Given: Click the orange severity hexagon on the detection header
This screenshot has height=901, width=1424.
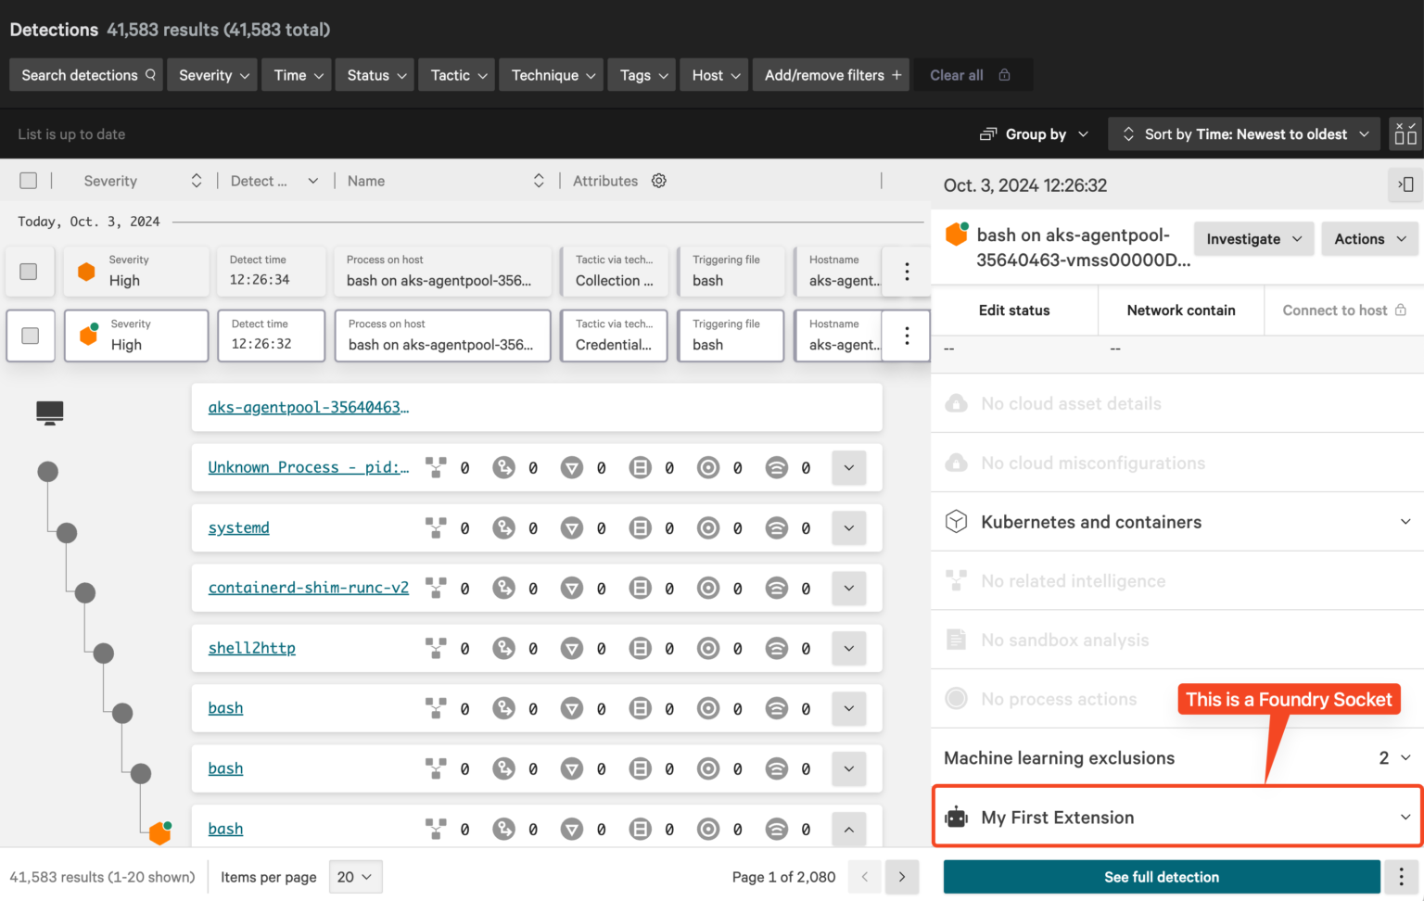Looking at the screenshot, I should point(956,235).
